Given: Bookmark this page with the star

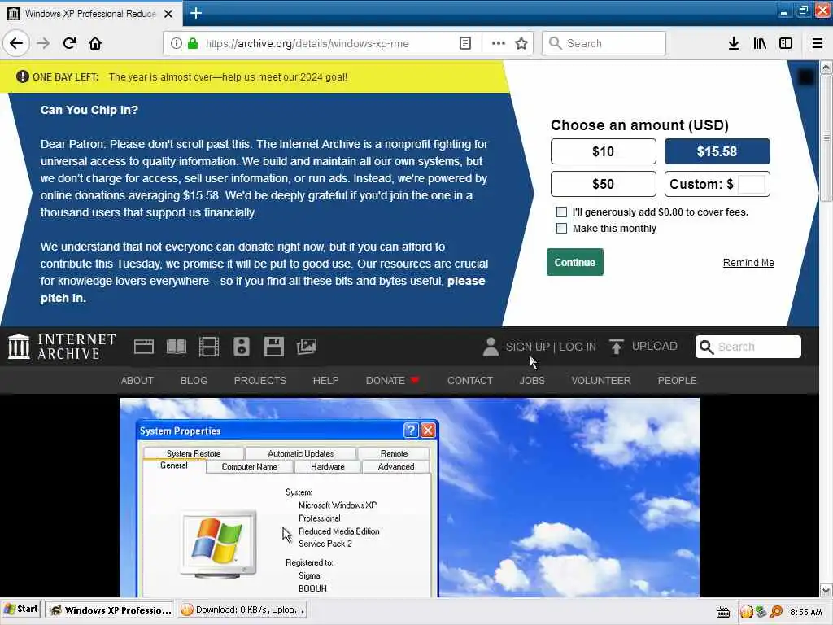Looking at the screenshot, I should click(521, 43).
